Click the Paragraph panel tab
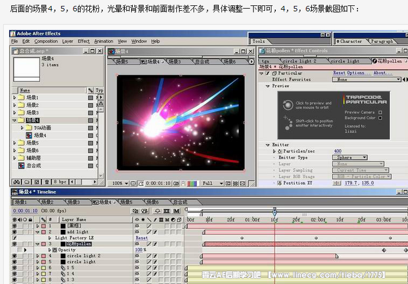Image resolution: width=408 pixels, height=284 pixels. click(x=382, y=41)
